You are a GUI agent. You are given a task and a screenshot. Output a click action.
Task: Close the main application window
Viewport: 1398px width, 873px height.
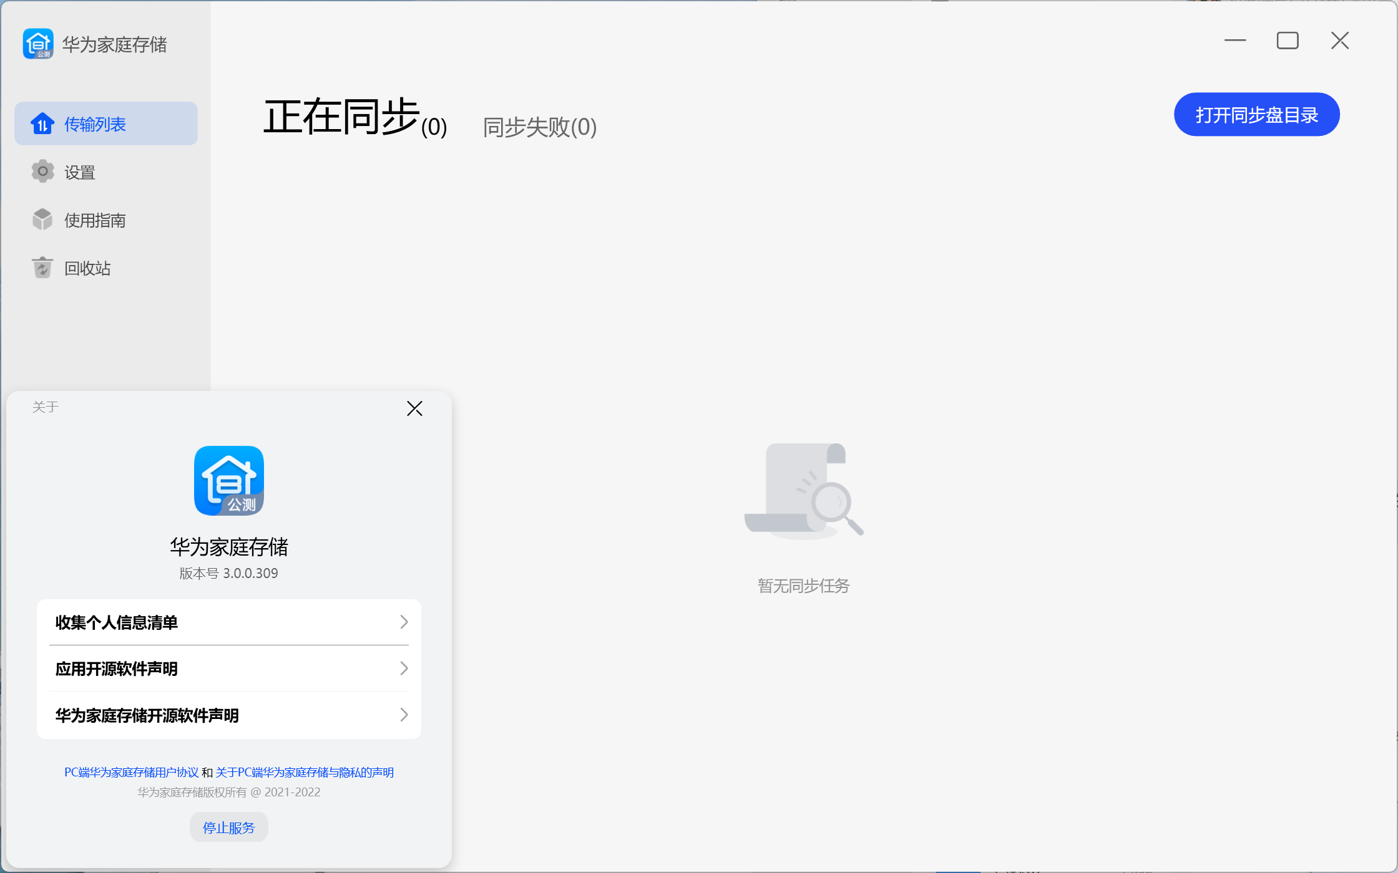click(x=1340, y=41)
